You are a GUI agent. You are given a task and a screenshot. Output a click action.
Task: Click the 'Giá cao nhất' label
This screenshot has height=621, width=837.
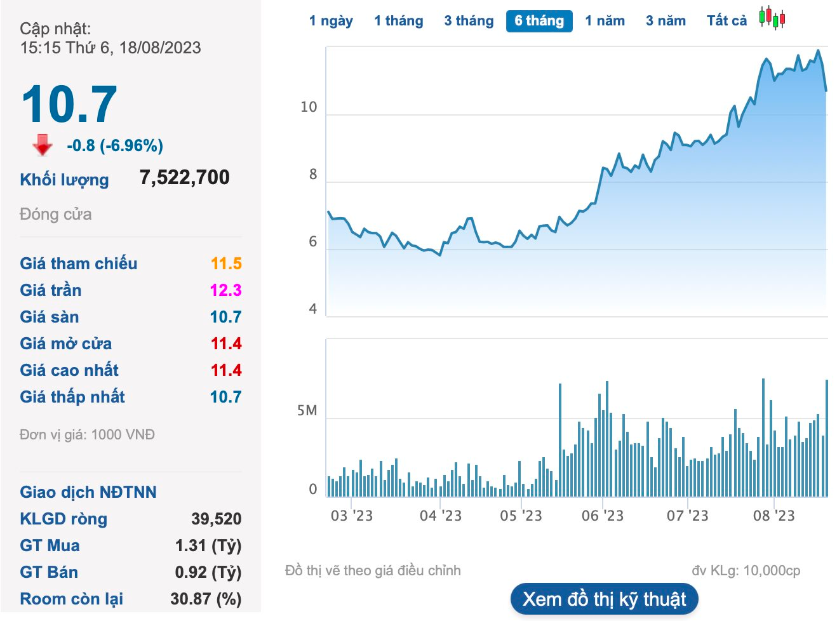(x=69, y=370)
